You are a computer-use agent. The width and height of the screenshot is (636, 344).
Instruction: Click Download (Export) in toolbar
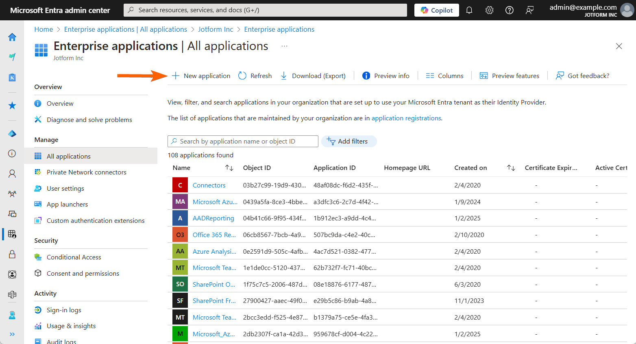(x=313, y=76)
